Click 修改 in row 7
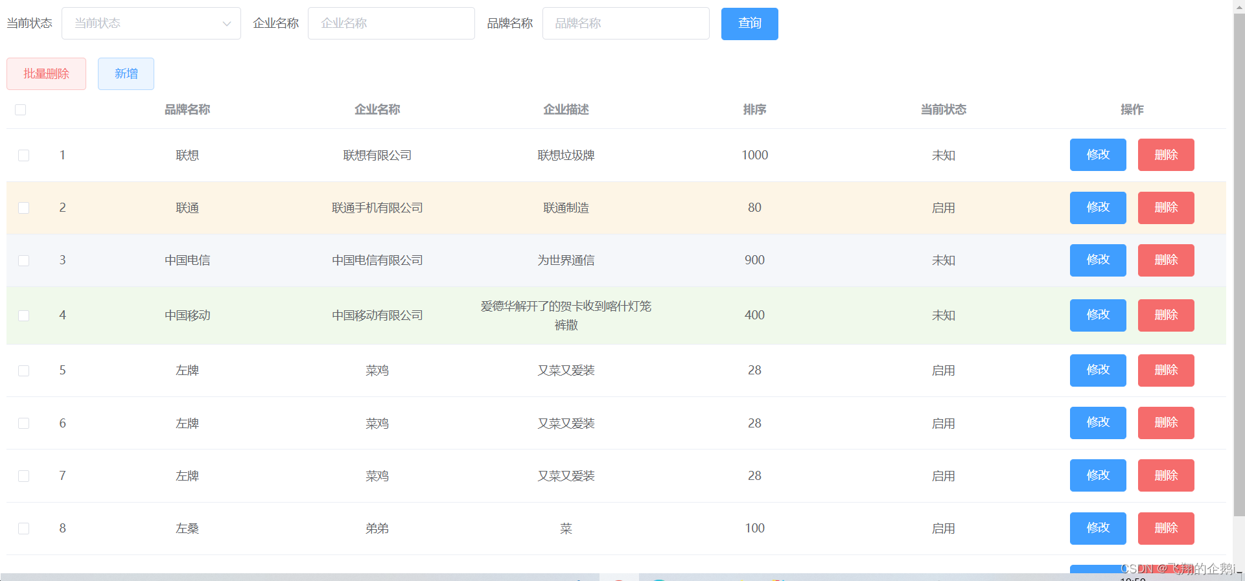The image size is (1245, 581). pyautogui.click(x=1098, y=475)
